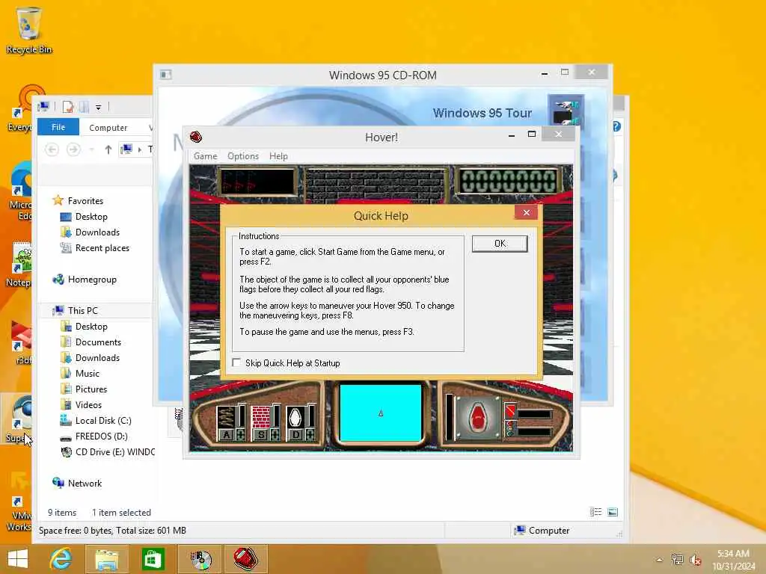
Task: Click Windows 95 Tour link
Action: (x=482, y=114)
